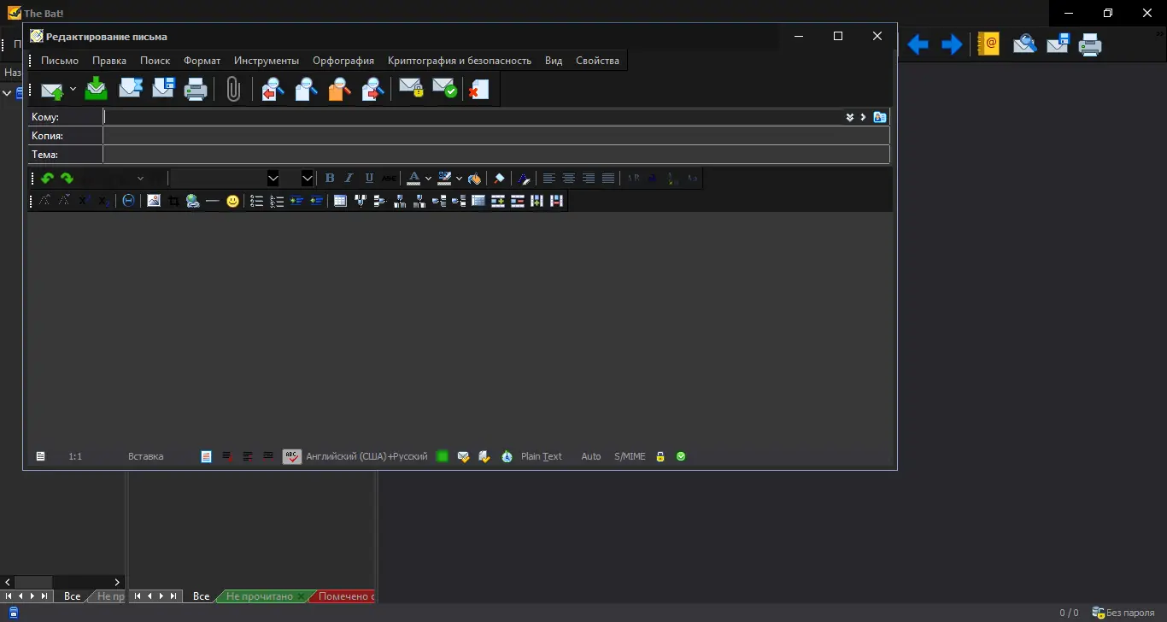The image size is (1167, 622).
Task: Start a numbered list
Action: tap(276, 201)
